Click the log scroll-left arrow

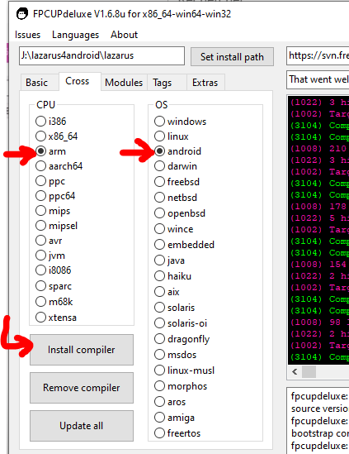295,371
